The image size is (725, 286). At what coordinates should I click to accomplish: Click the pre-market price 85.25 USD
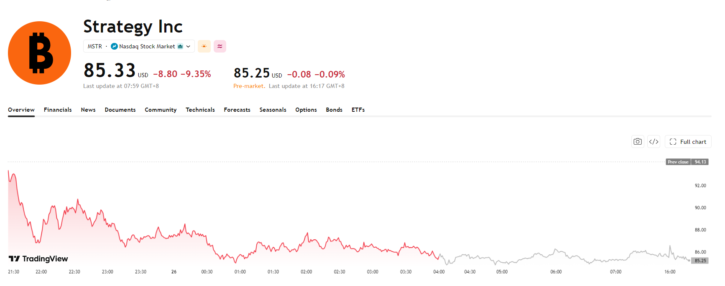(x=258, y=73)
